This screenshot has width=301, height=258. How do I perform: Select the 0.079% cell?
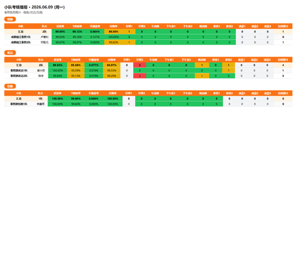(x=93, y=76)
